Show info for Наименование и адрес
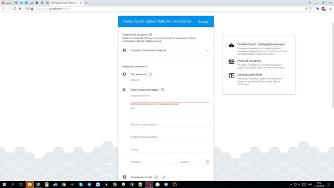 162,90
